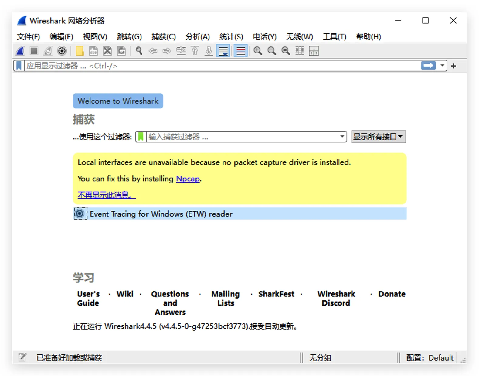Apply the display filter with blue arrow
Image resolution: width=479 pixels, height=376 pixels.
pyautogui.click(x=428, y=66)
